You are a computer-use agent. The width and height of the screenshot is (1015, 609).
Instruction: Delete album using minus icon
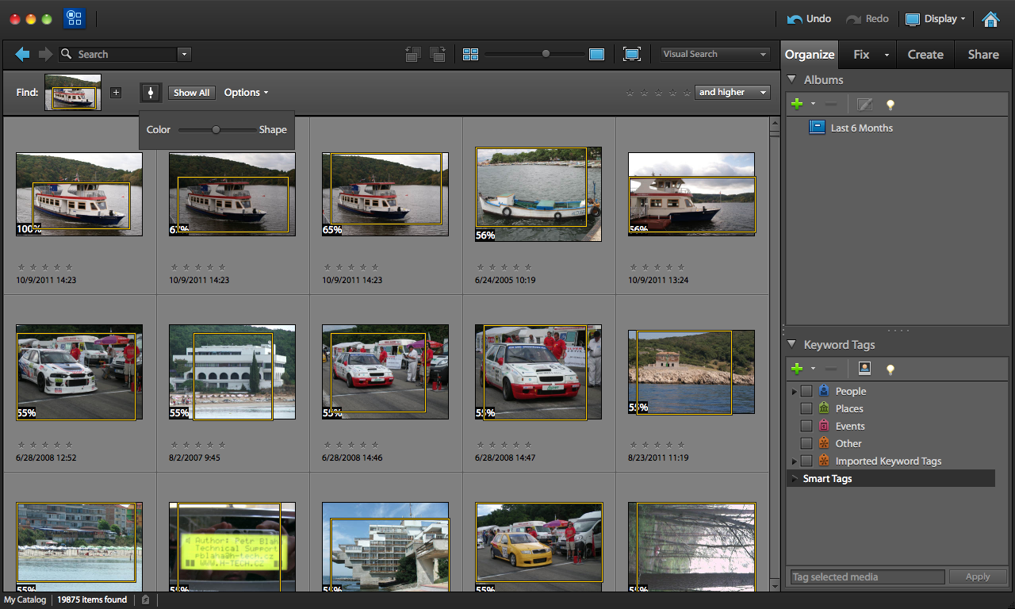[830, 104]
